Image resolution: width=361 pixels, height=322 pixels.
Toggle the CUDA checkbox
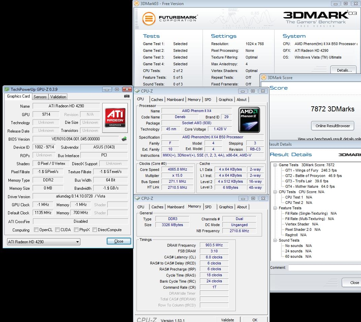(x=58, y=230)
